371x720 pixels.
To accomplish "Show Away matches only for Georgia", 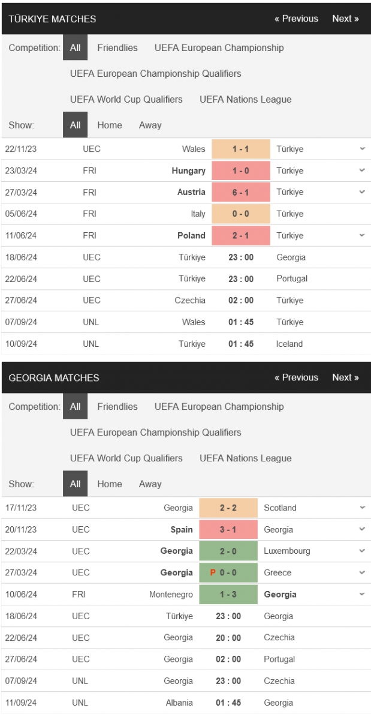I will (150, 484).
